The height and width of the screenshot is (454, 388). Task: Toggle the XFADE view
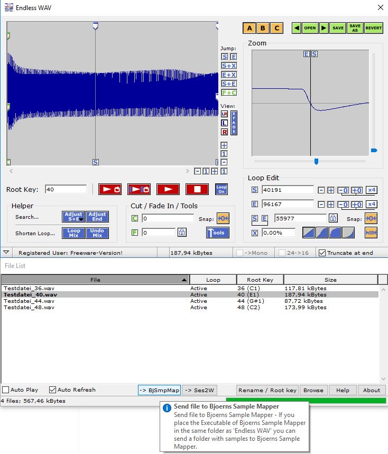pos(234,123)
